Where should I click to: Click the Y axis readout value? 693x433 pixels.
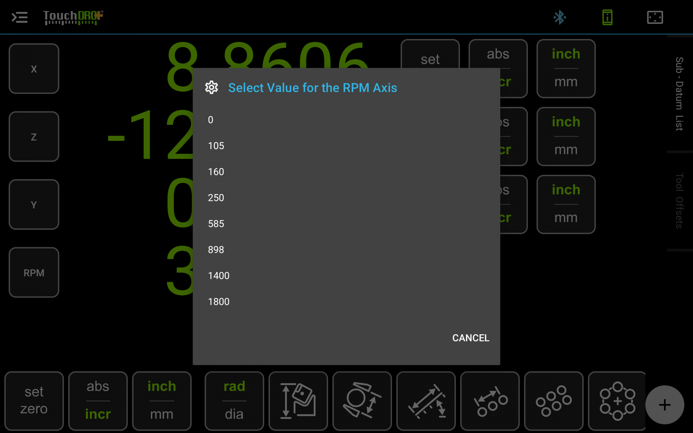click(x=180, y=203)
